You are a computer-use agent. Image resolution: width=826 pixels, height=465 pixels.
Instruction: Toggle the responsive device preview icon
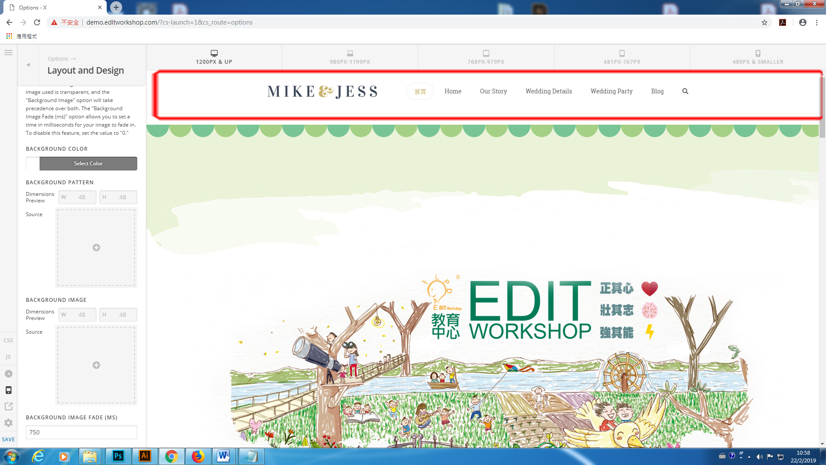8,390
